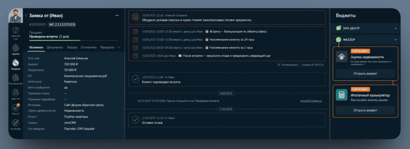Open the Производство sidebar section
Image resolution: width=410 pixels, height=149 pixels.
16,79
